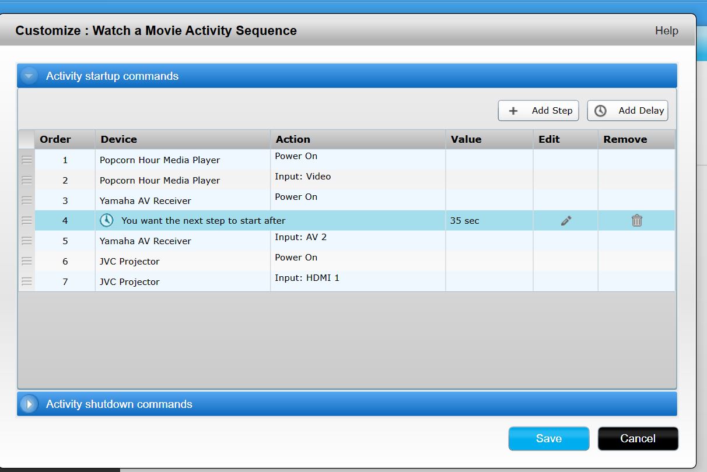The width and height of the screenshot is (707, 472).
Task: Click the drag handle on the delay row
Action: 27,220
